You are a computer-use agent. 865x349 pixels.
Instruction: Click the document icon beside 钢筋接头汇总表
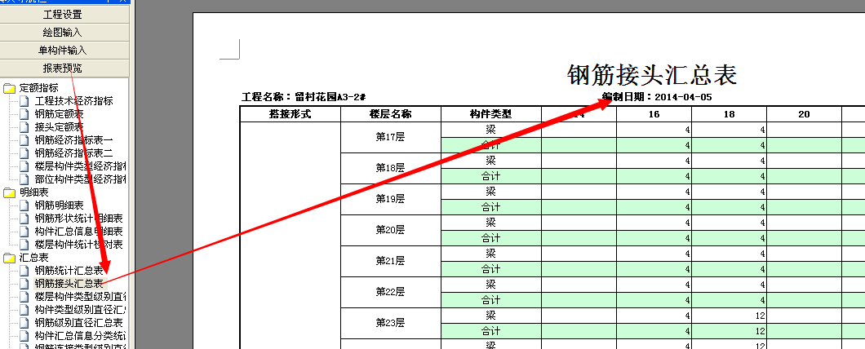click(x=24, y=284)
